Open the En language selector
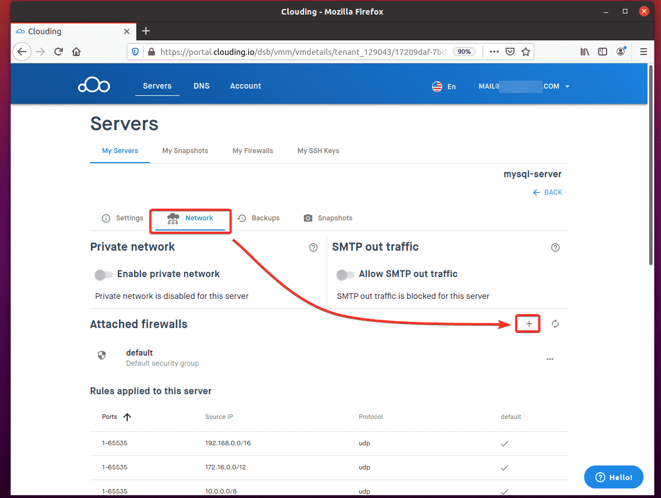Viewport: 661px width, 498px height. point(444,86)
